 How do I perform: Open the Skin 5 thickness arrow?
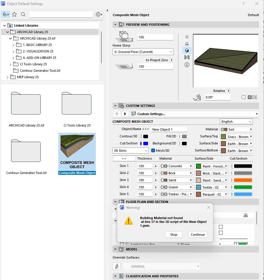coord(156,194)
